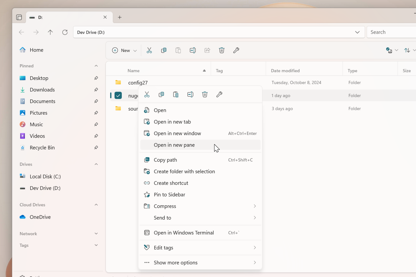Open OneDrive in the sidebar
The width and height of the screenshot is (416, 277).
[x=59, y=217]
